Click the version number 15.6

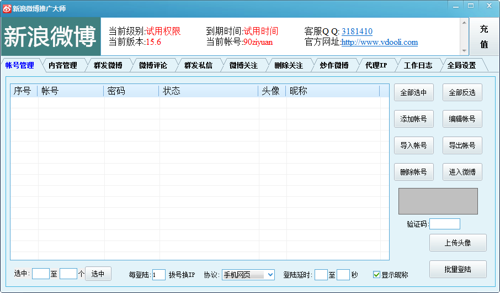153,42
